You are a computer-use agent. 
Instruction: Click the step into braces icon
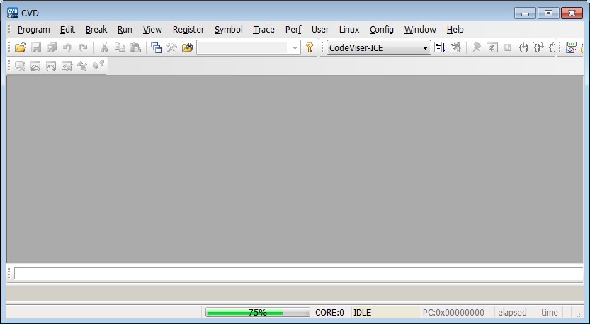coord(523,47)
